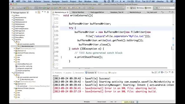Close the active MainActivity.java editor tab

(67, 12)
